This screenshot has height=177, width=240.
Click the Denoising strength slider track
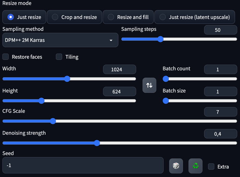120,143
